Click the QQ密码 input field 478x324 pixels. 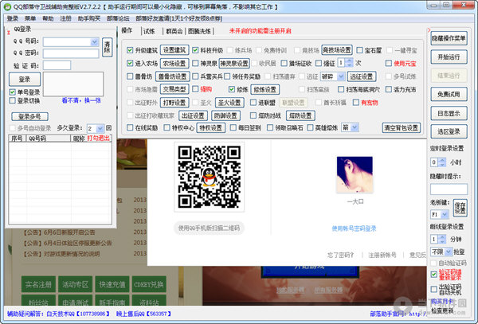[x=71, y=53]
